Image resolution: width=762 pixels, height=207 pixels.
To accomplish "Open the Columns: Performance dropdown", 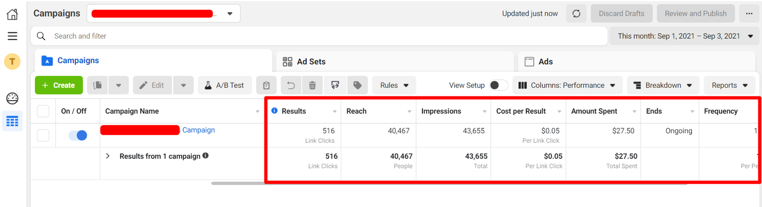I will 567,85.
